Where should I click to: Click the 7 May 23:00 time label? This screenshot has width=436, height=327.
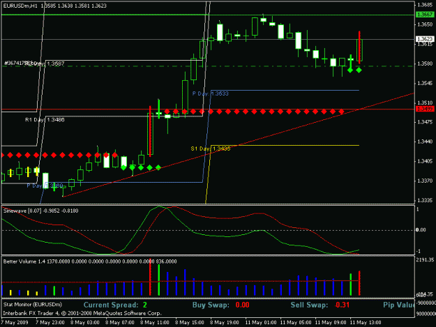pyautogui.click(x=50, y=323)
